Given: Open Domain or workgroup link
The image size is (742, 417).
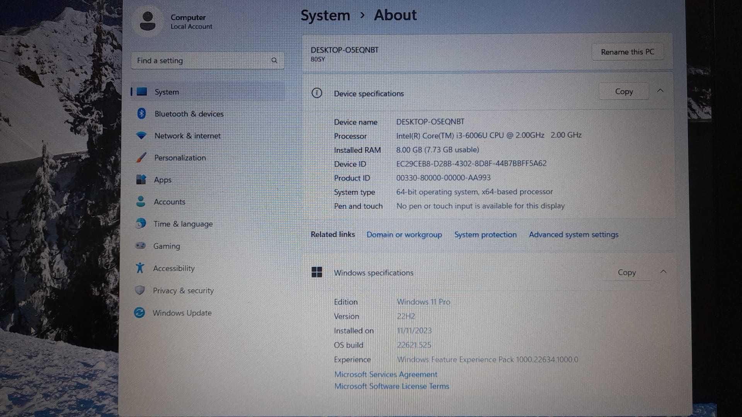Looking at the screenshot, I should click(404, 234).
